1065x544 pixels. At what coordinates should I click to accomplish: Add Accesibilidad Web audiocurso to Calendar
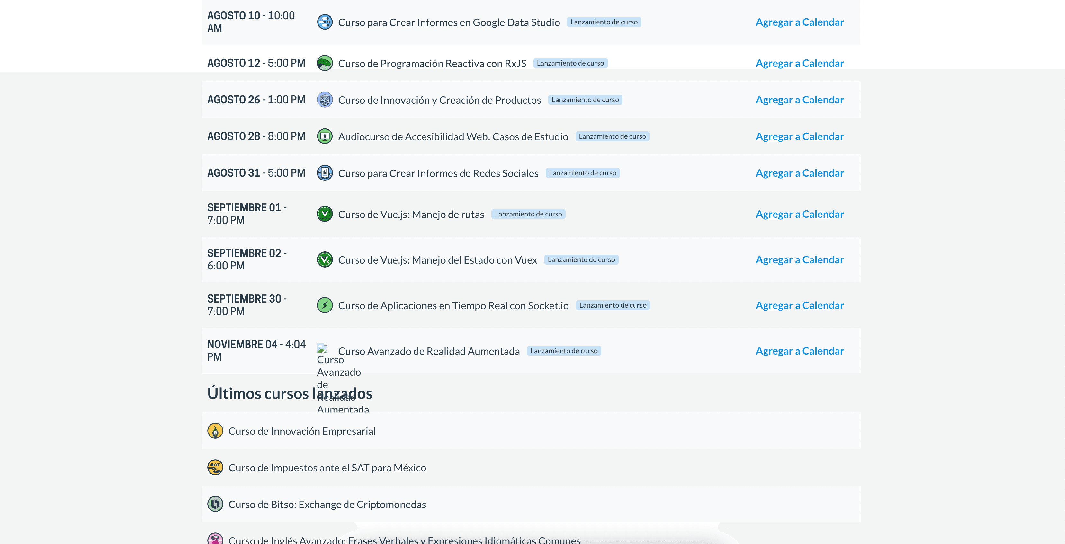(800, 136)
